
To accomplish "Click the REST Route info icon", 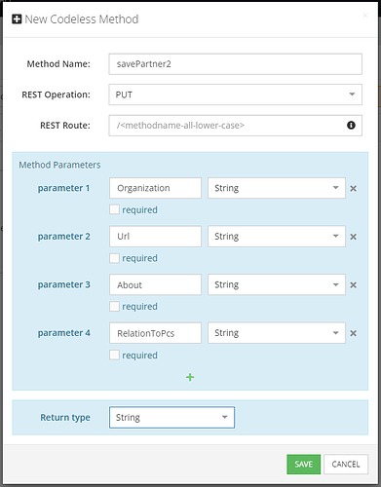I will (351, 125).
